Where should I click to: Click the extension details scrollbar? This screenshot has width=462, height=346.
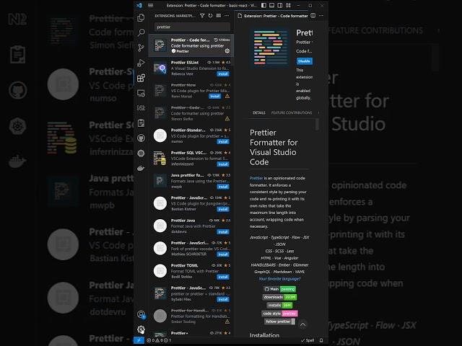(317, 124)
